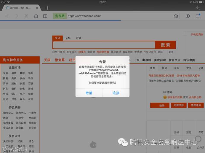Open the 女装 category

pos(6,73)
